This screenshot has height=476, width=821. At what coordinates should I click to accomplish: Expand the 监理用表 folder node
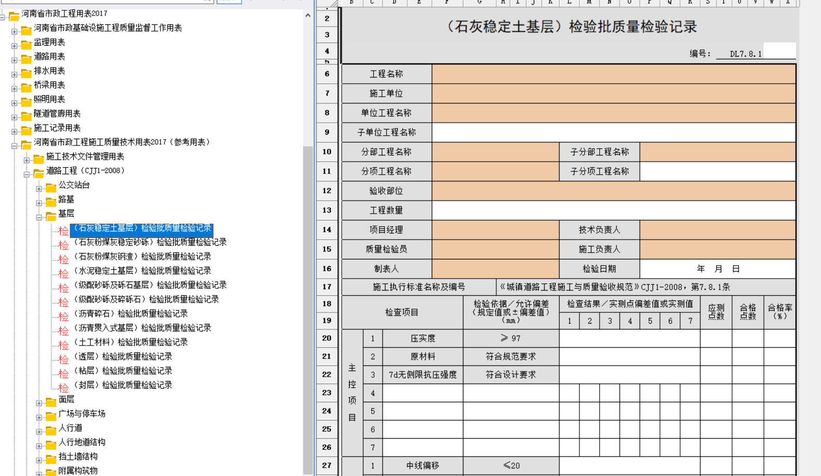tap(15, 46)
